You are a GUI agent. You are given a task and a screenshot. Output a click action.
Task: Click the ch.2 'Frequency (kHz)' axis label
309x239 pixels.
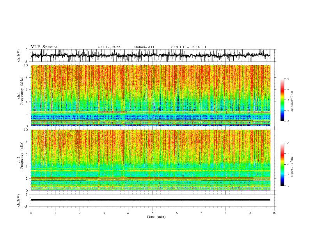click(22, 155)
